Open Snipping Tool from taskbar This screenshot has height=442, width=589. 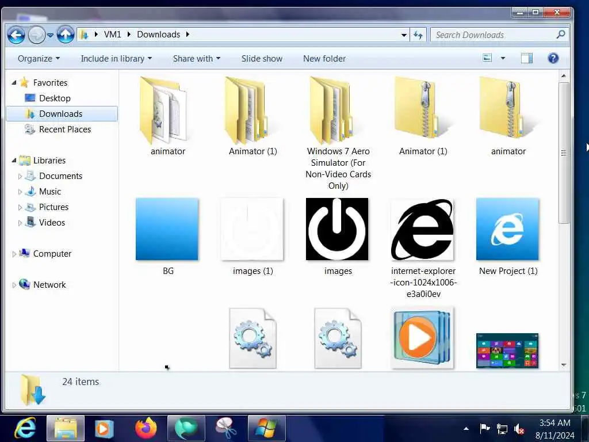(x=225, y=428)
